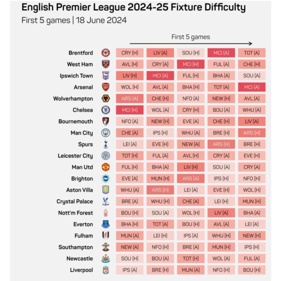Click Liverpool's IPS (A) fixture cell
The image size is (281, 281).
click(x=130, y=270)
